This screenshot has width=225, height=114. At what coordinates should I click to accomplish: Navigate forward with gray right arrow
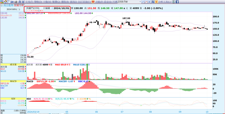(x=16, y=2)
